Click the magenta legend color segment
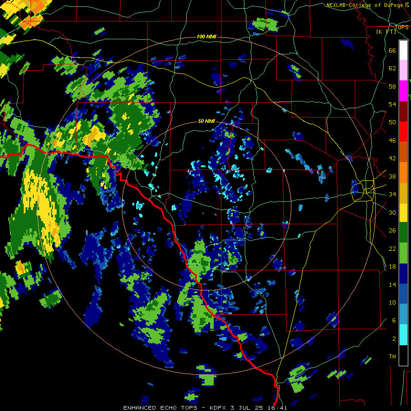The image size is (411, 411). tap(403, 91)
